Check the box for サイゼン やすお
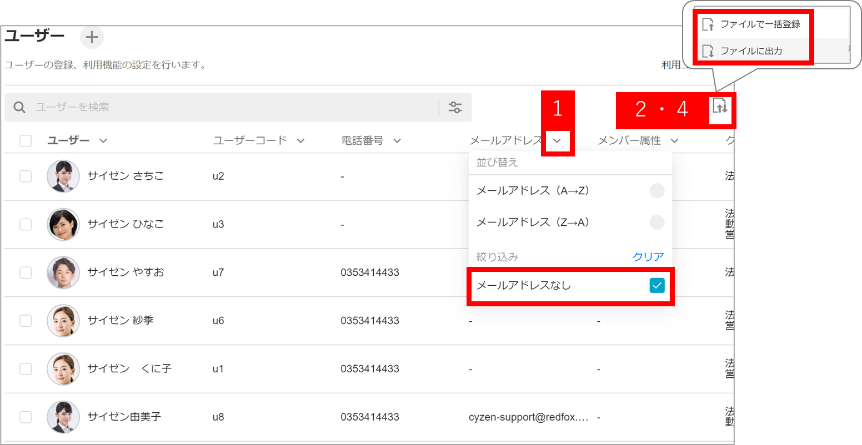The height and width of the screenshot is (445, 862). point(26,272)
